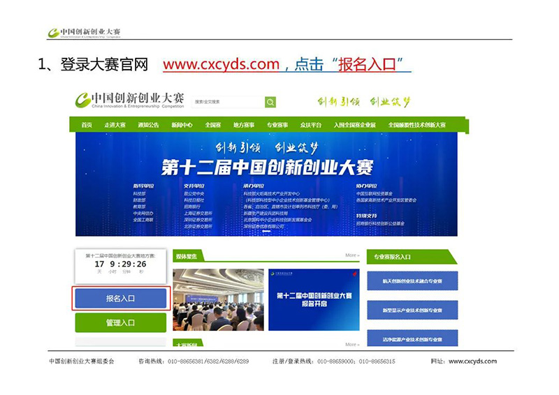This screenshot has width=559, height=395.
Task: Open the conference hall photo thumbnail
Action: pos(218,299)
